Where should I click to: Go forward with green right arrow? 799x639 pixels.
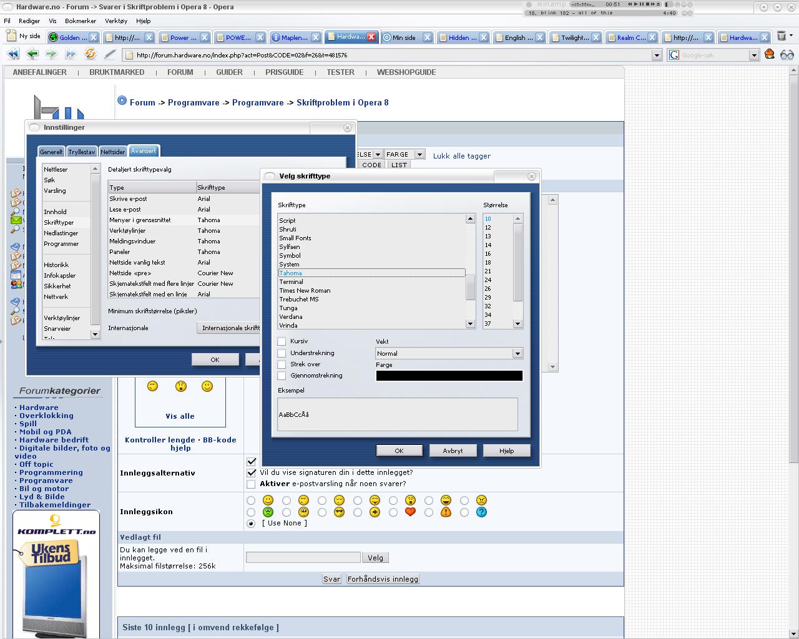(51, 54)
